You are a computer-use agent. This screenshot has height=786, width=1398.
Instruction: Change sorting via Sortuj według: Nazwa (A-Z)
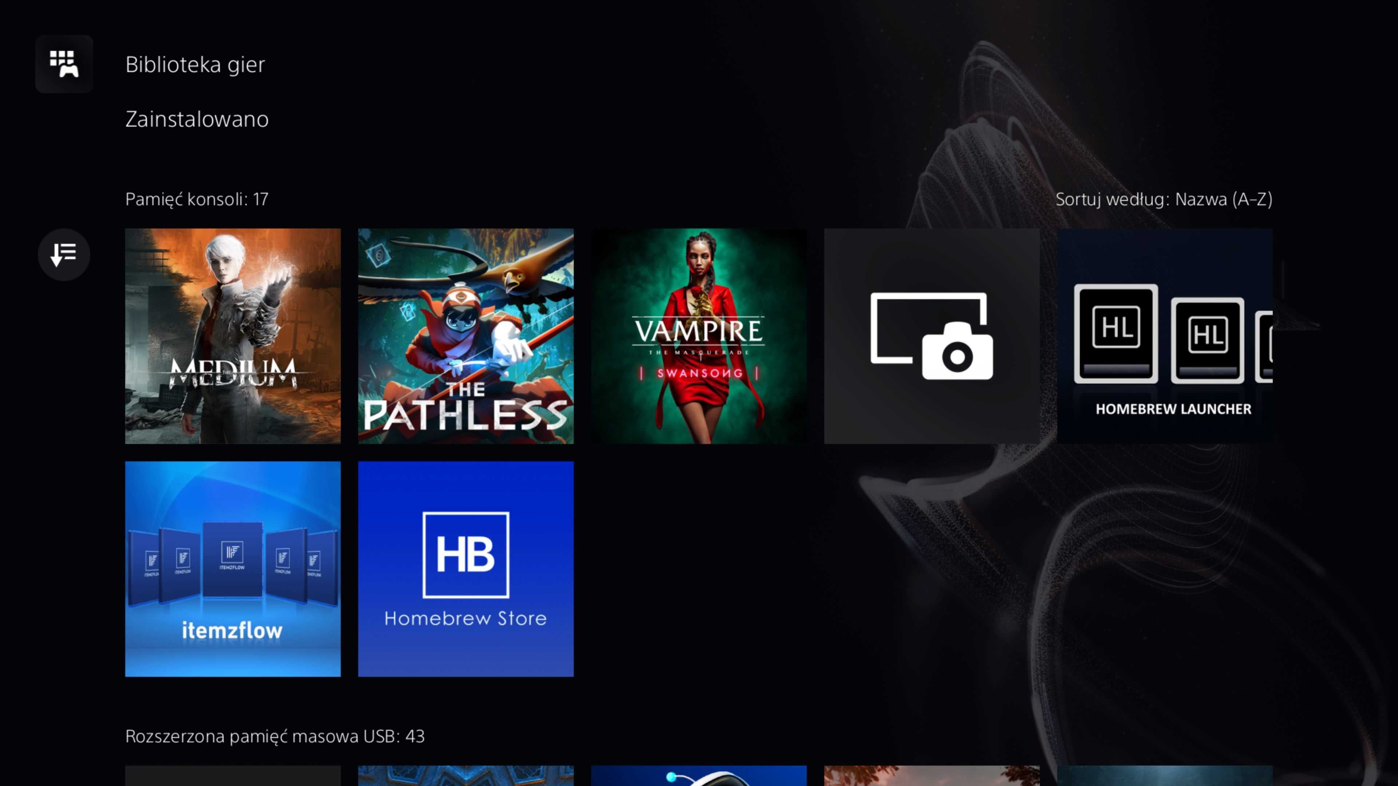point(1164,199)
